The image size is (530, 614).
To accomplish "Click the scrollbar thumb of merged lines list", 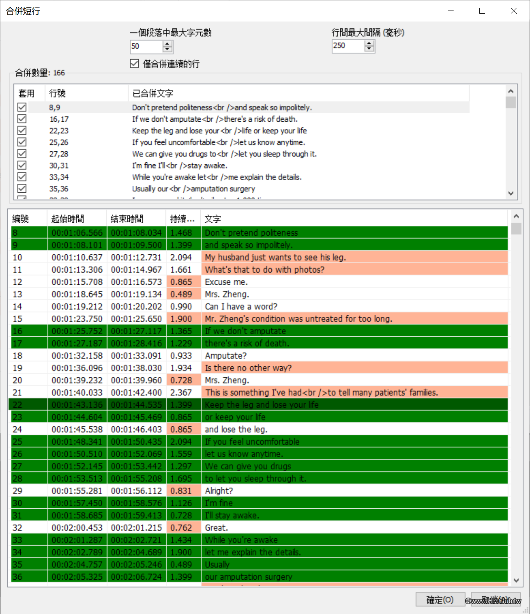I will [x=511, y=102].
